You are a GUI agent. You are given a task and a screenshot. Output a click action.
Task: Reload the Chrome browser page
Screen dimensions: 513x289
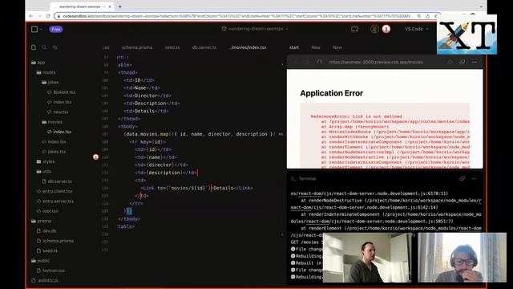[x=48, y=16]
